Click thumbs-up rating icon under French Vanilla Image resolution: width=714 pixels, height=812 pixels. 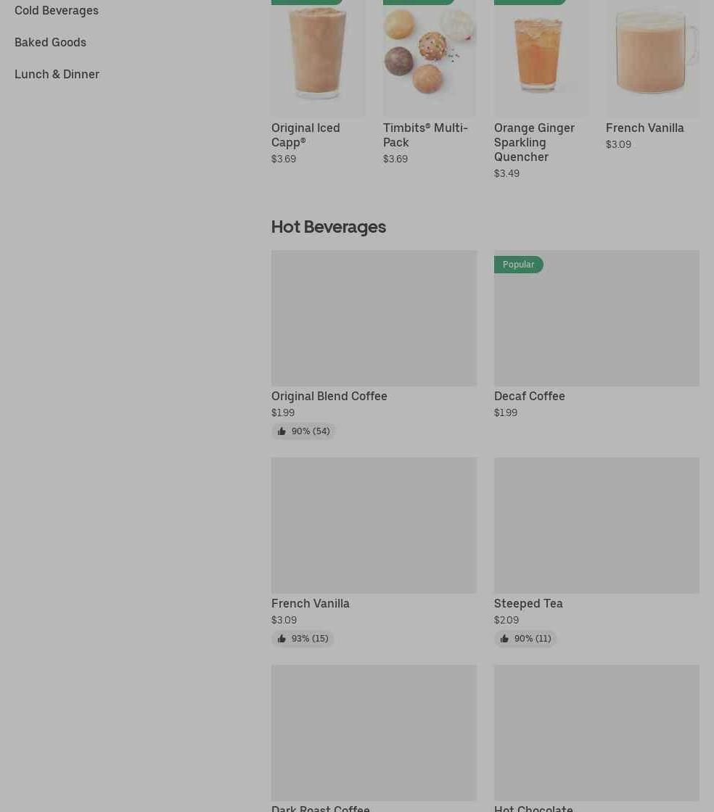(282, 639)
